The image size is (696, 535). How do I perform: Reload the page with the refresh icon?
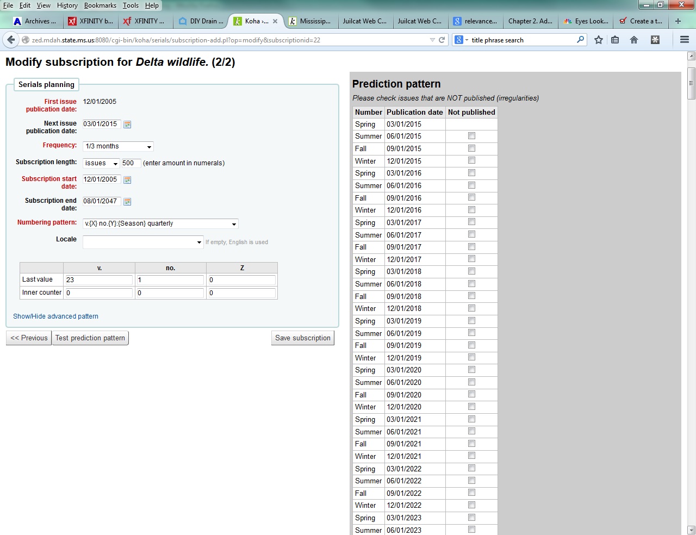tap(442, 40)
